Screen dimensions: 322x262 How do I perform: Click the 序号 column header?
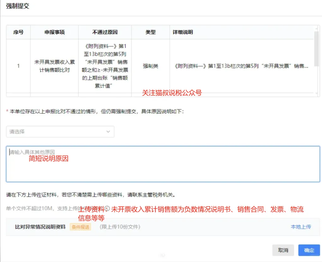[18, 32]
